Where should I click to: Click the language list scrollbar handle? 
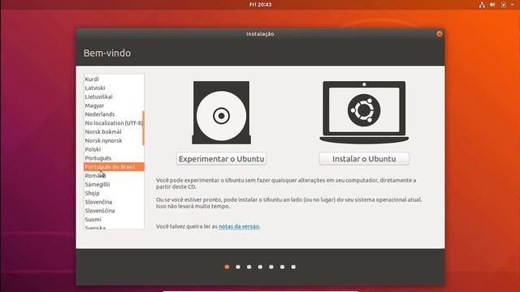143,128
